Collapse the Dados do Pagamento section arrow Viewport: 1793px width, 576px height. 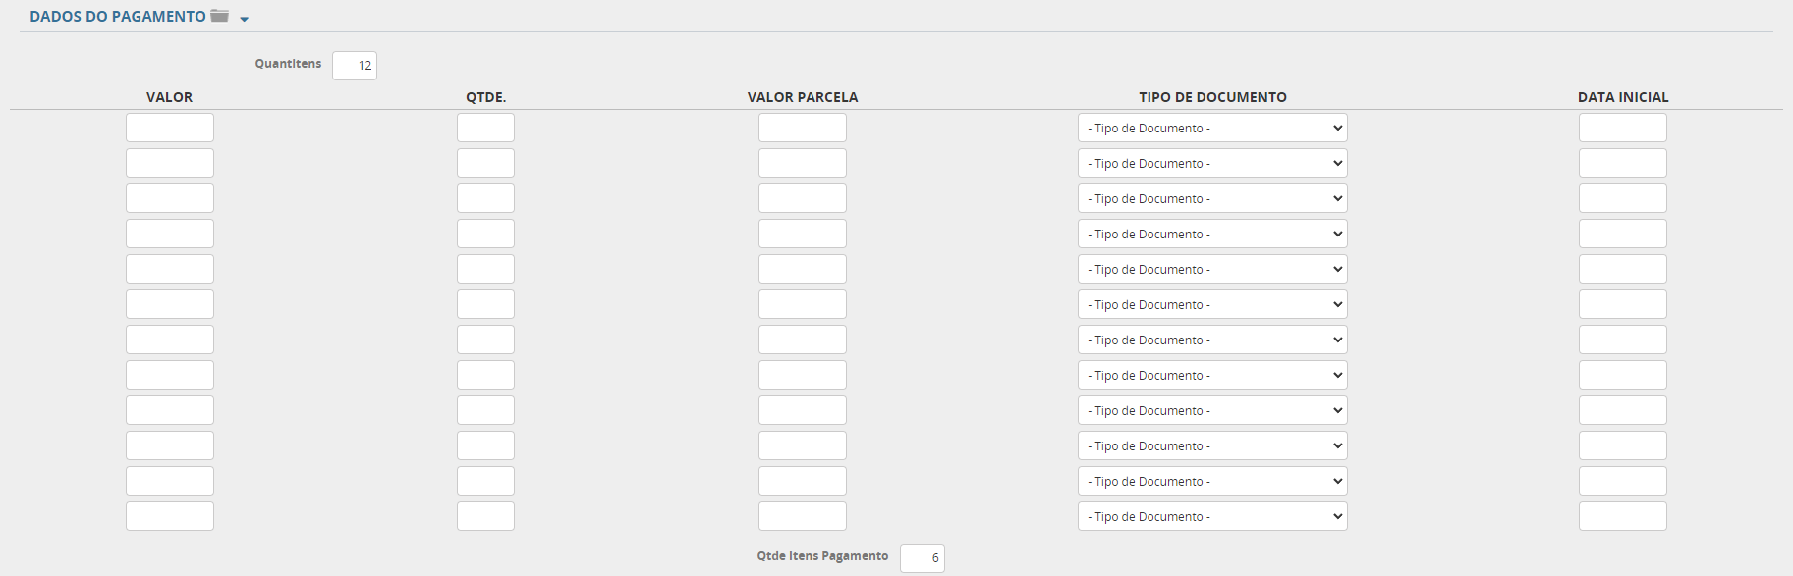(245, 19)
